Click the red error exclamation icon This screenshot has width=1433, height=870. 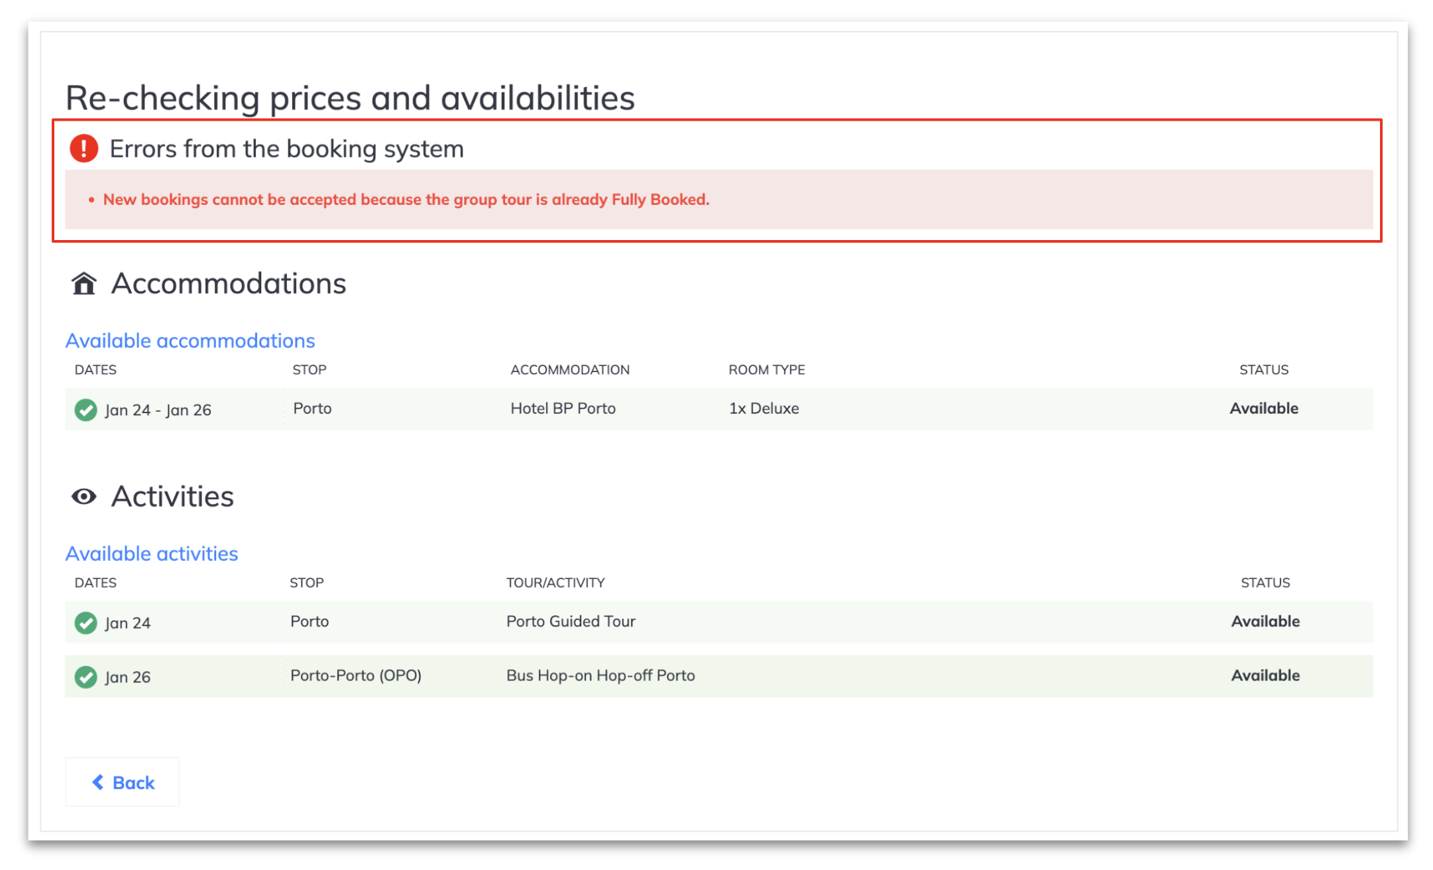pos(84,148)
